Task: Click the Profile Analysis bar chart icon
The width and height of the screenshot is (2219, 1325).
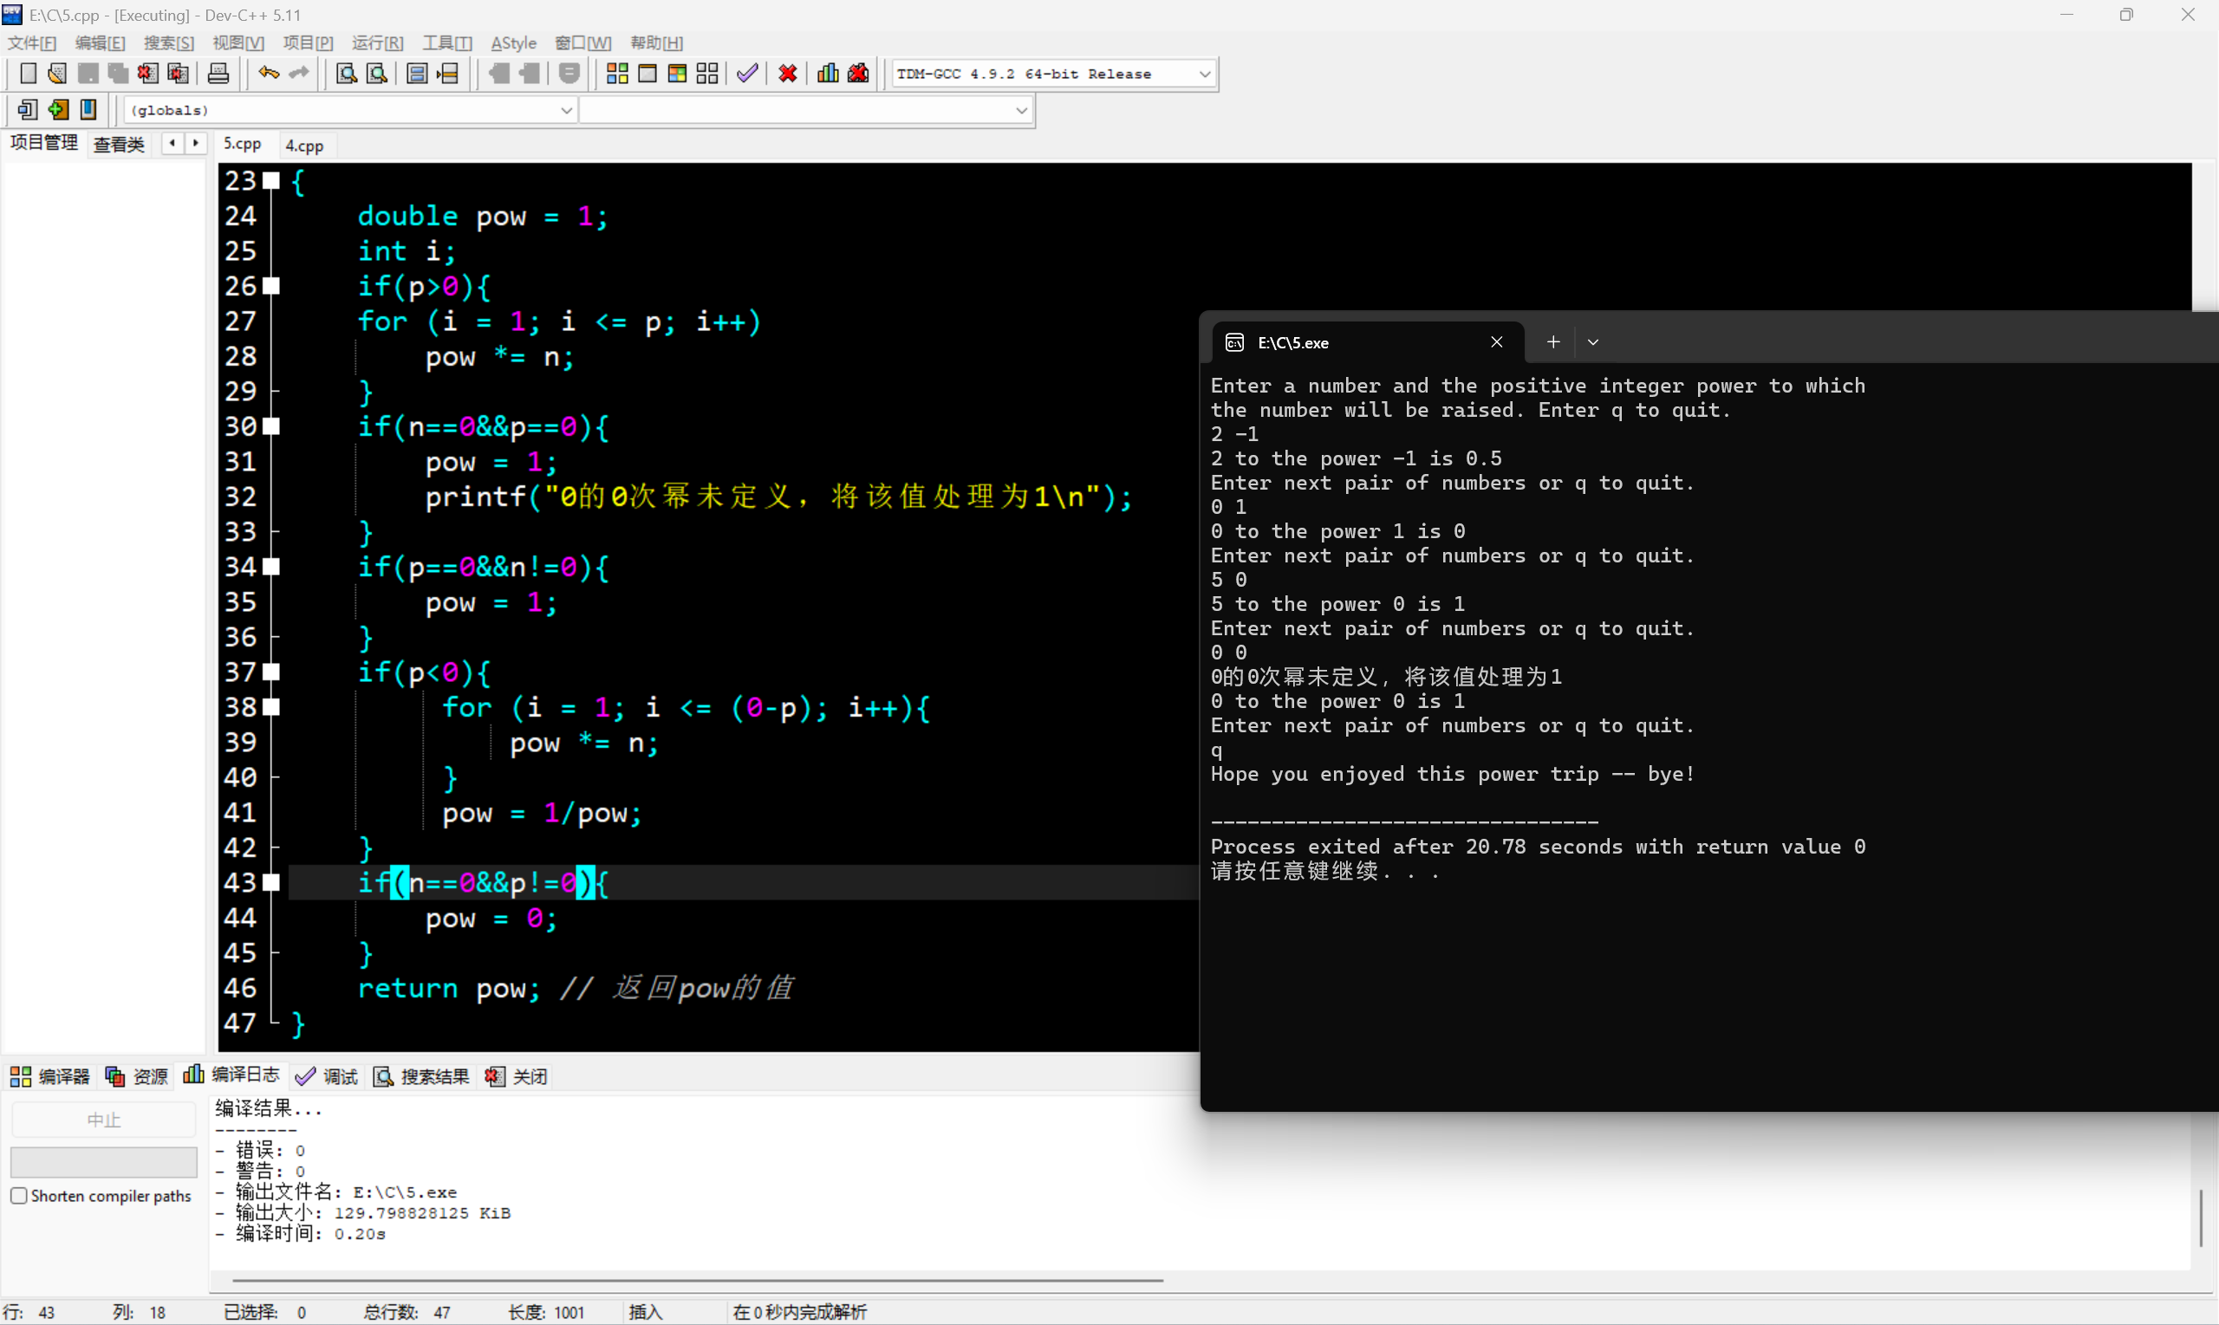Action: coord(828,75)
